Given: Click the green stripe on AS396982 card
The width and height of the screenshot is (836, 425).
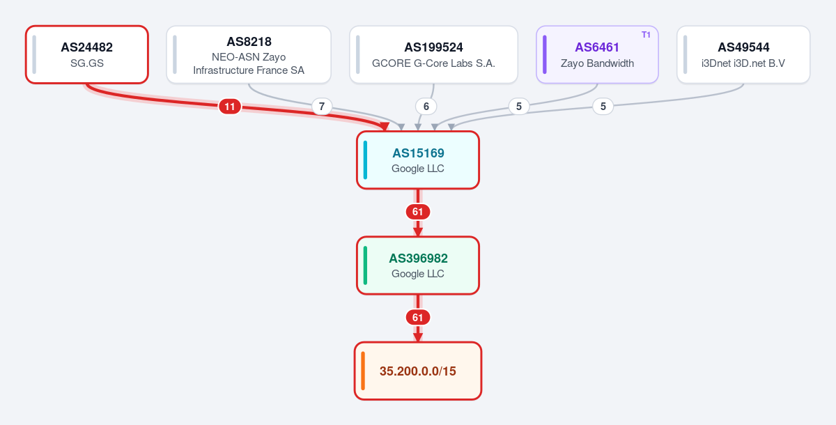Looking at the screenshot, I should tap(365, 265).
